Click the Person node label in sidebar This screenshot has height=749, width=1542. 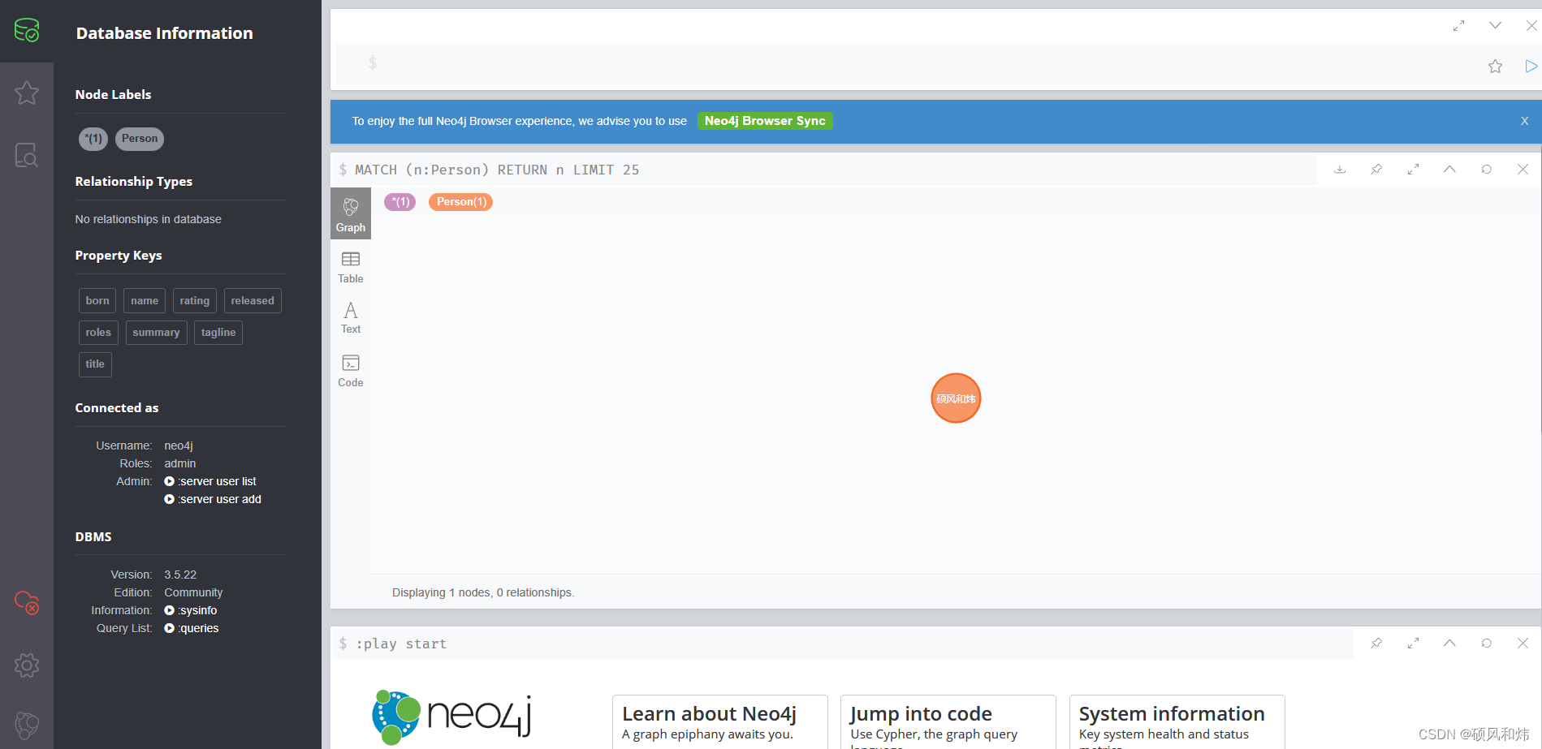[x=140, y=139]
